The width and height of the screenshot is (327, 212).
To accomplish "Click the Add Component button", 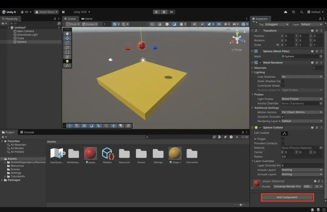I will coord(287,198).
